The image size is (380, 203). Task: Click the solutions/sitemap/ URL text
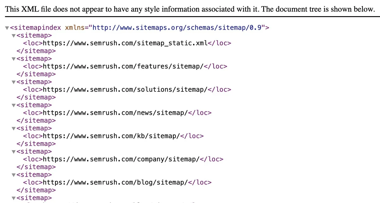125,89
